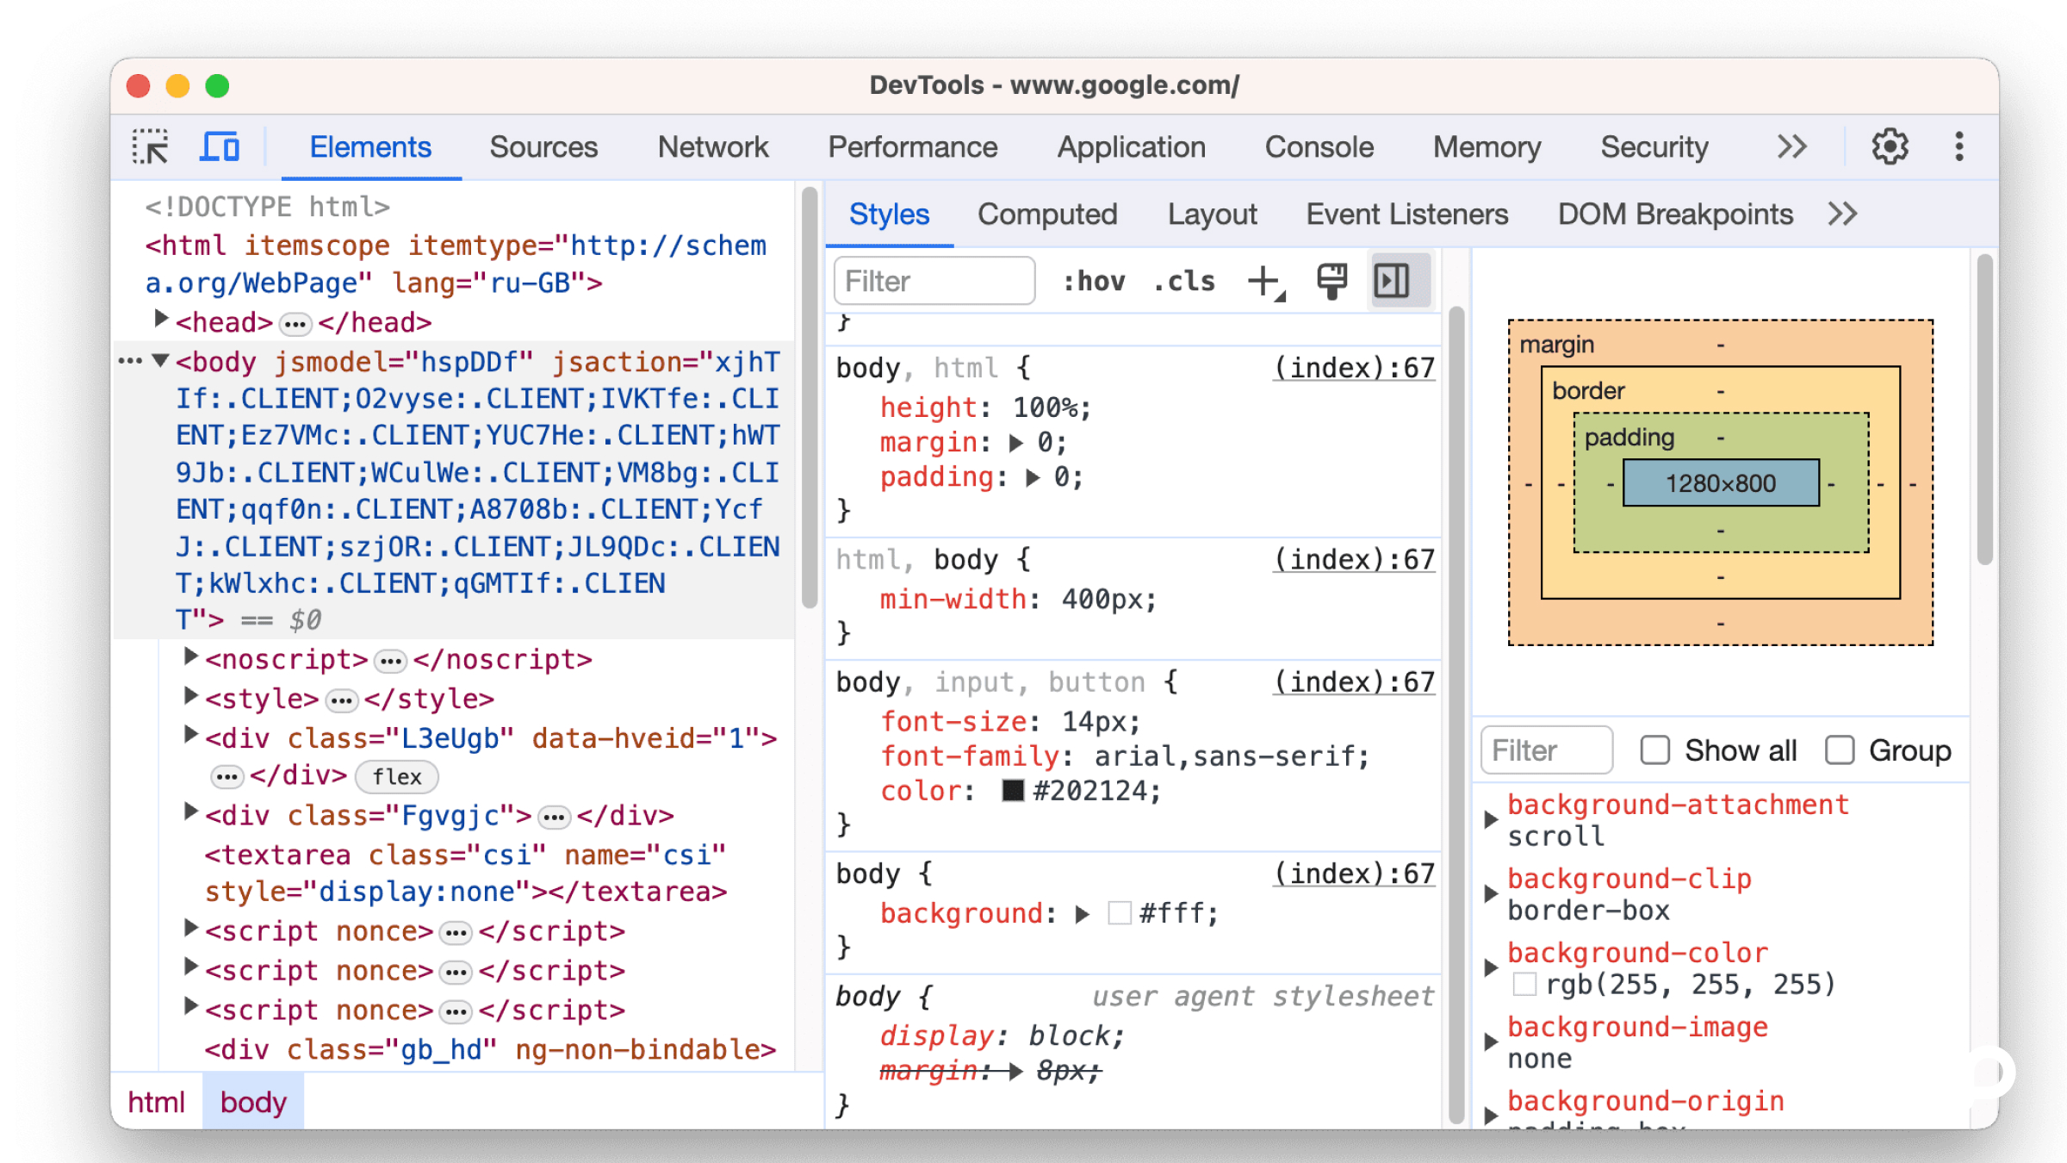Enable the Group checkbox
2067x1163 pixels.
click(x=1840, y=750)
